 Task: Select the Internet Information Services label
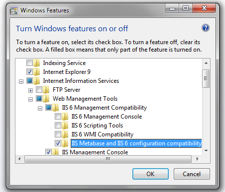[81, 81]
